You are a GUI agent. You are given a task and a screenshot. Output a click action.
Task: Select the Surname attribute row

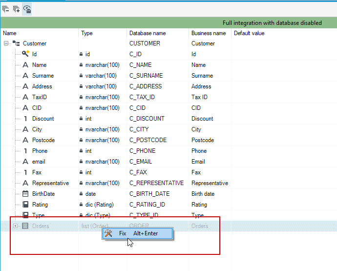(x=168, y=76)
